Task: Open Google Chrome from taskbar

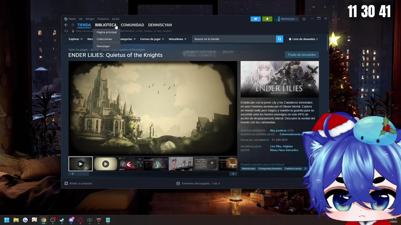Action: pos(44,220)
